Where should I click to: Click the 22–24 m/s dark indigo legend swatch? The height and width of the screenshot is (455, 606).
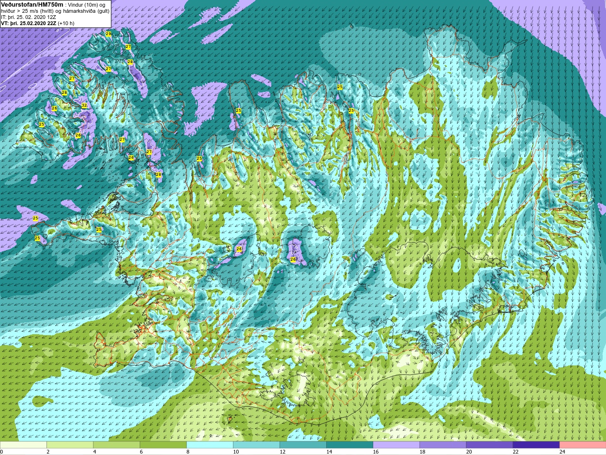536,445
